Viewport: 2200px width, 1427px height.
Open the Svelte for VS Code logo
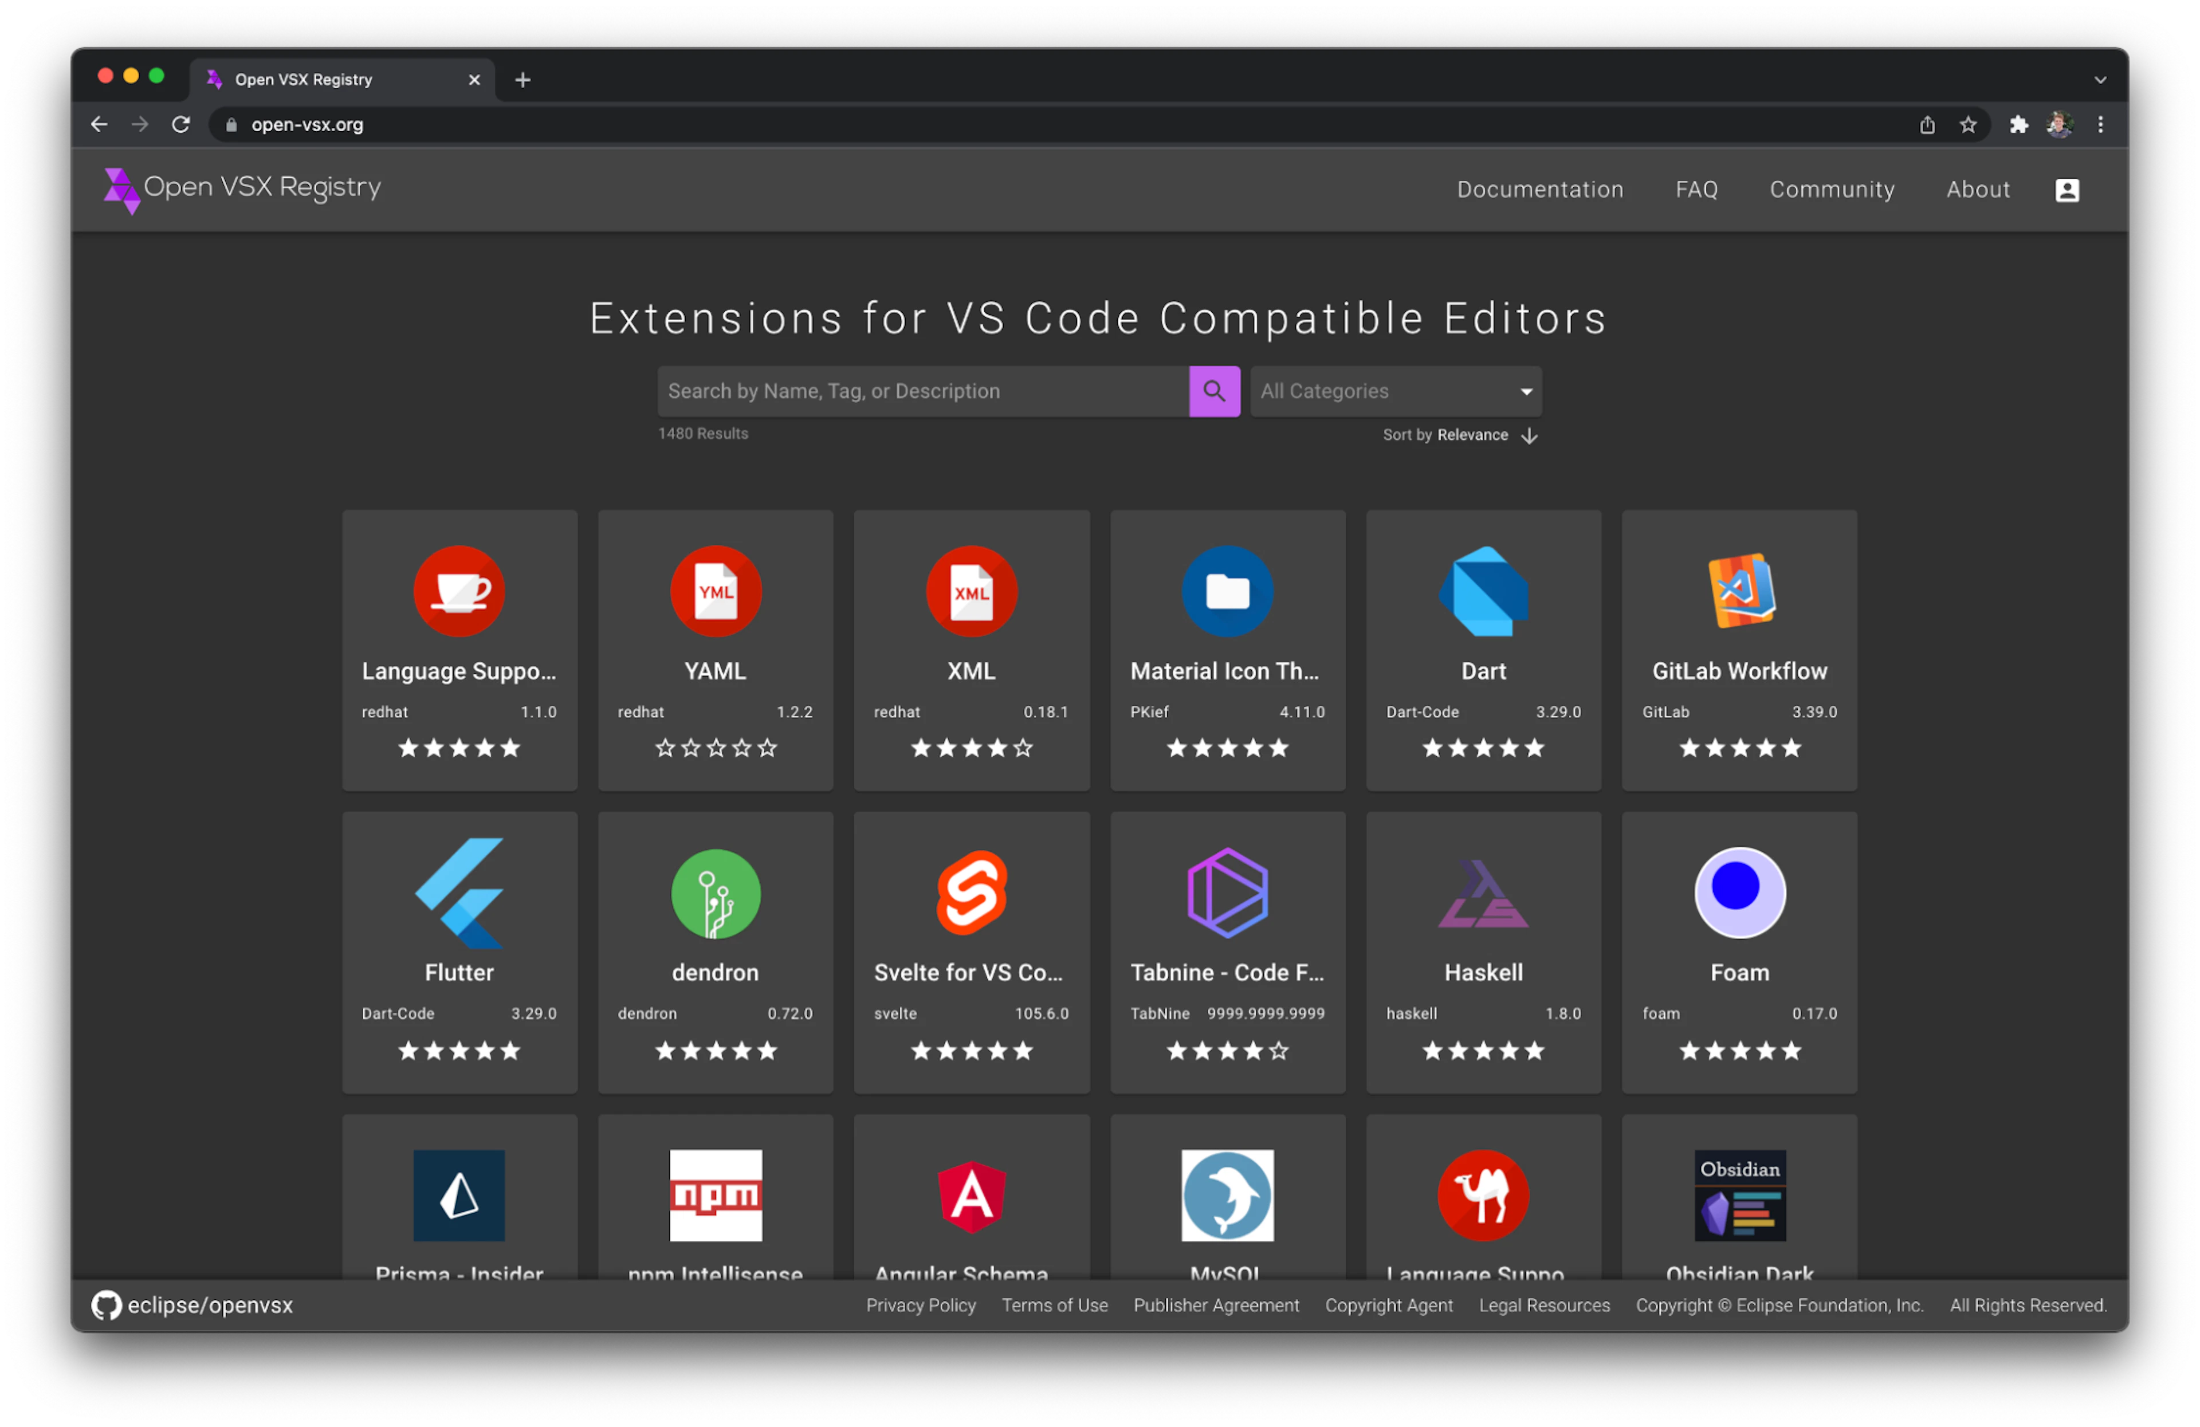(x=972, y=893)
